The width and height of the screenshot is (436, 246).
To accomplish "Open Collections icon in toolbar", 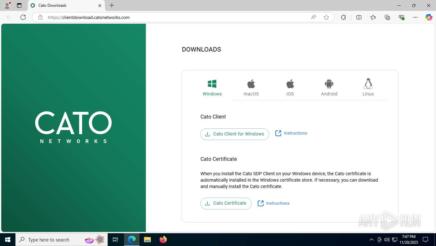I will 387,17.
